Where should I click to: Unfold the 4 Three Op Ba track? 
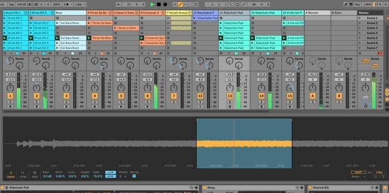tap(110, 12)
